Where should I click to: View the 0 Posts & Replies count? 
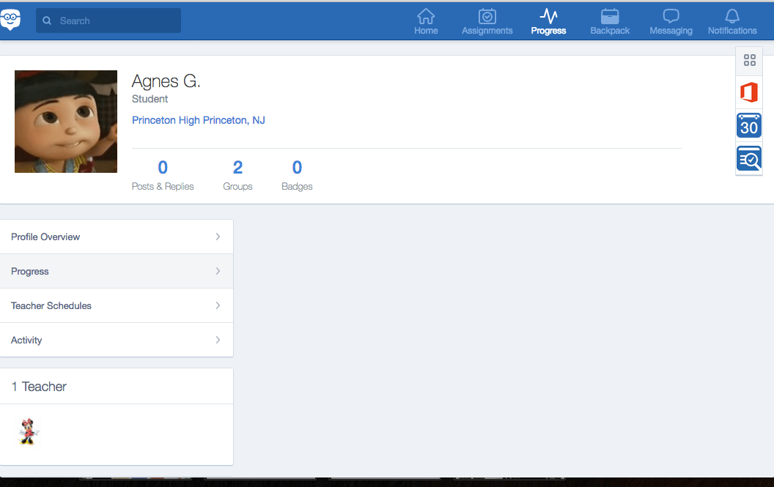coord(163,175)
